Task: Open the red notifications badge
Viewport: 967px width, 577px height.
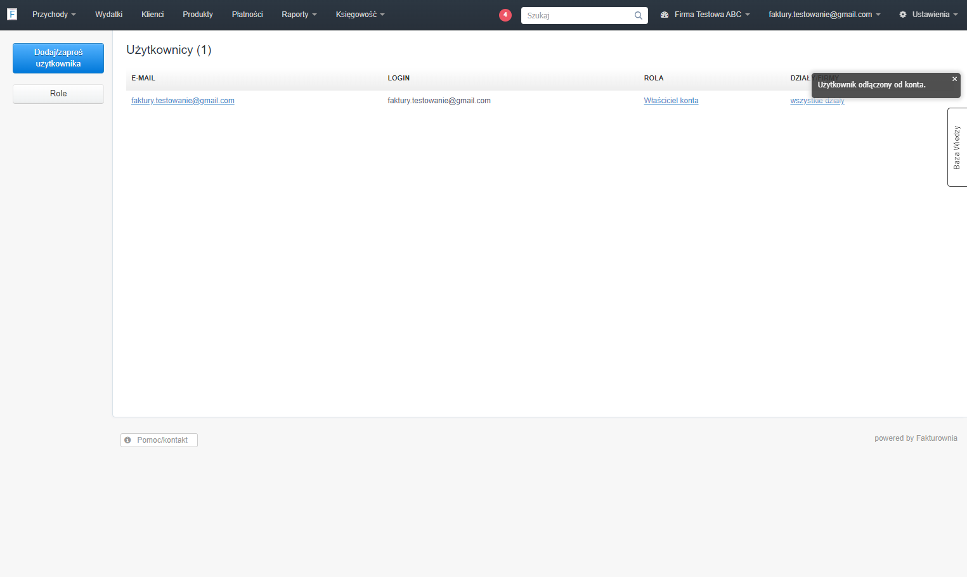Action: [x=505, y=15]
